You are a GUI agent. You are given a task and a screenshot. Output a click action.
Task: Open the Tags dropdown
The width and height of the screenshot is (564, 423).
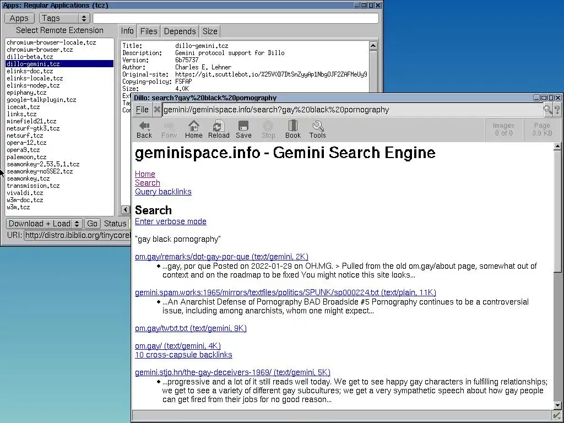(64, 18)
